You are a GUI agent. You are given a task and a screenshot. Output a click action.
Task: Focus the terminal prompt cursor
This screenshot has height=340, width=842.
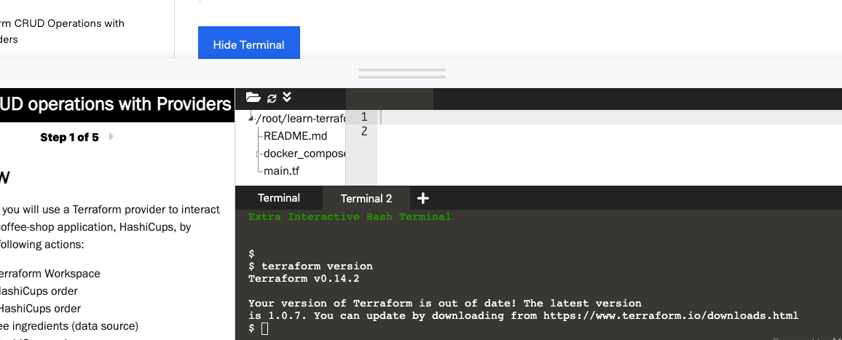click(264, 328)
